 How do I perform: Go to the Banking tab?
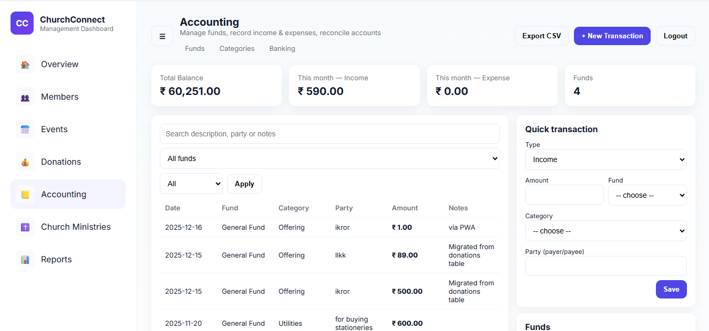282,49
